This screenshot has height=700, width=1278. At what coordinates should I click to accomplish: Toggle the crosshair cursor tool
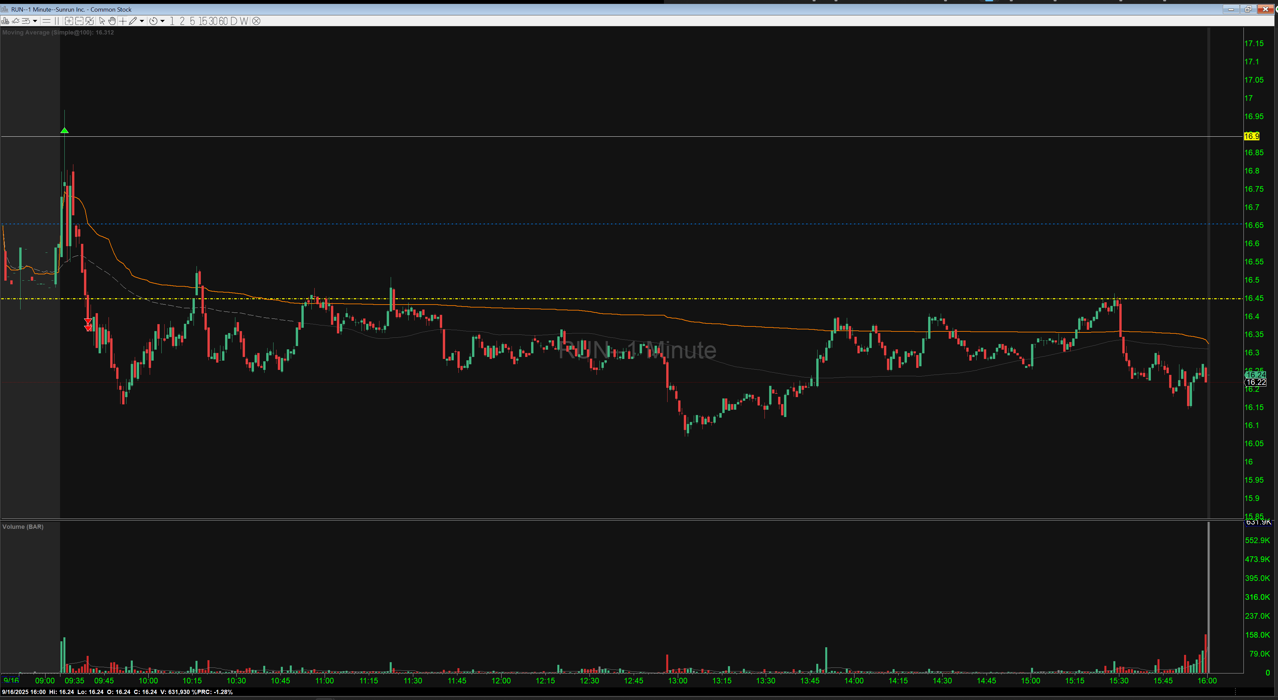click(x=122, y=21)
